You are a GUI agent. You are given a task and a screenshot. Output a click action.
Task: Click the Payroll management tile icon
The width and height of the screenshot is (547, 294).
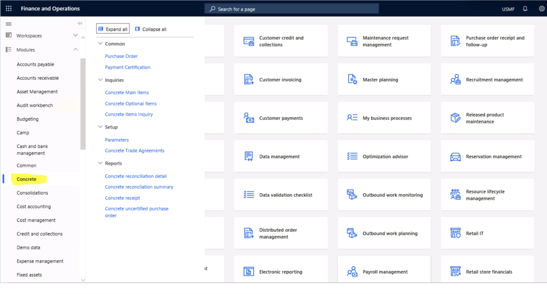(352, 272)
